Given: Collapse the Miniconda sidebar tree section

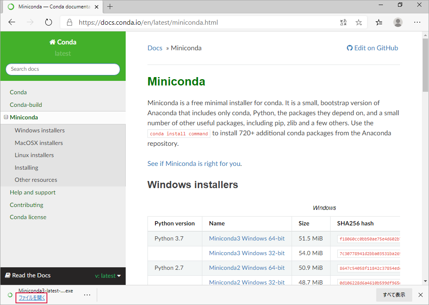Looking at the screenshot, I should [6, 117].
